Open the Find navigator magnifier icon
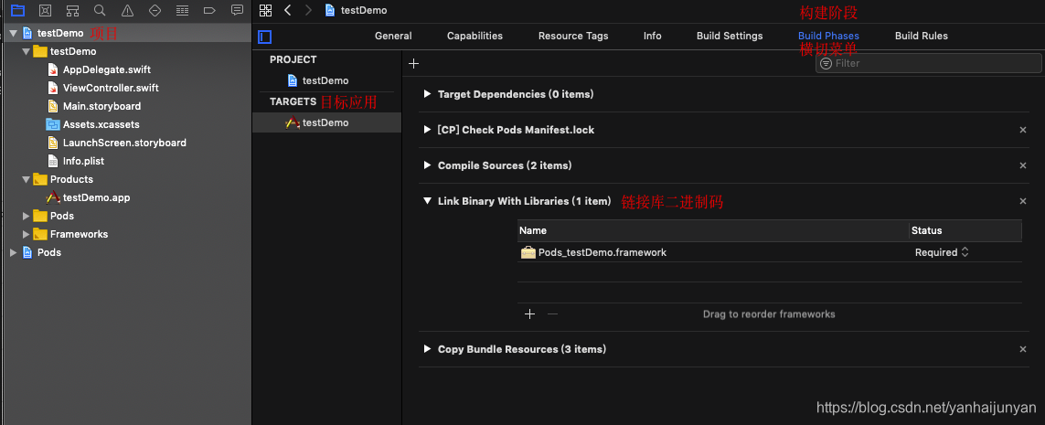The height and width of the screenshot is (425, 1045). (100, 10)
